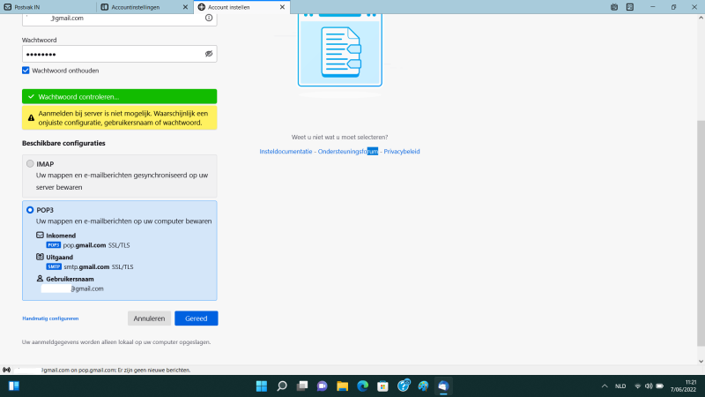Click the Weet u niet wat u moet selecteren text
The image size is (705, 397).
click(339, 138)
